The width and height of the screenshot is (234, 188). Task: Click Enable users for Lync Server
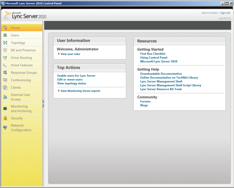coord(76,76)
